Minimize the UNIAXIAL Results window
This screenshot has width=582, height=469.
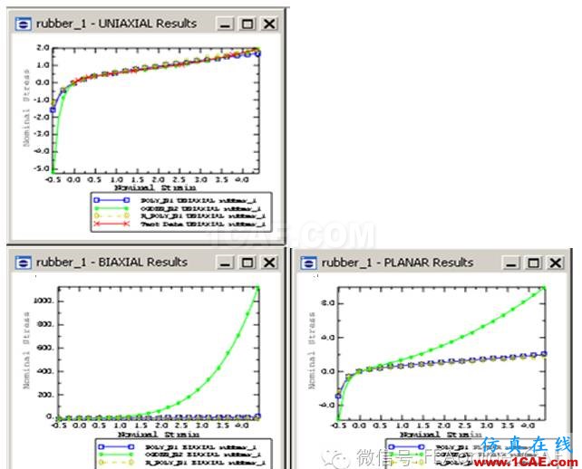point(225,24)
